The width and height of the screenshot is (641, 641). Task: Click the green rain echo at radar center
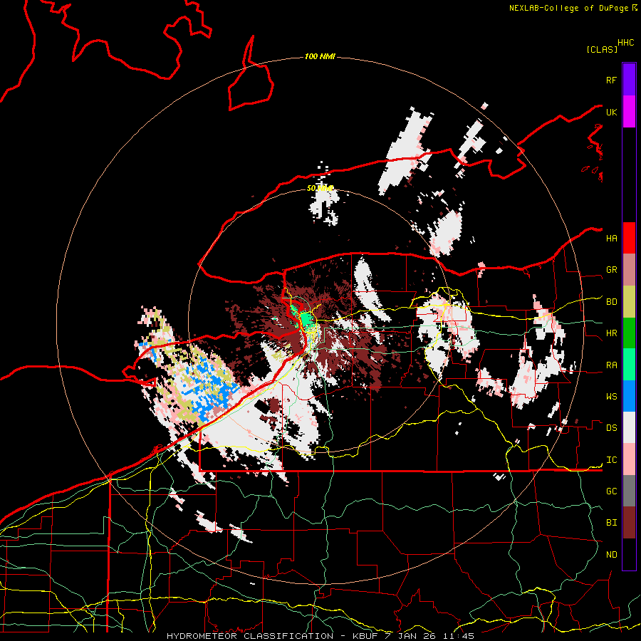click(306, 319)
